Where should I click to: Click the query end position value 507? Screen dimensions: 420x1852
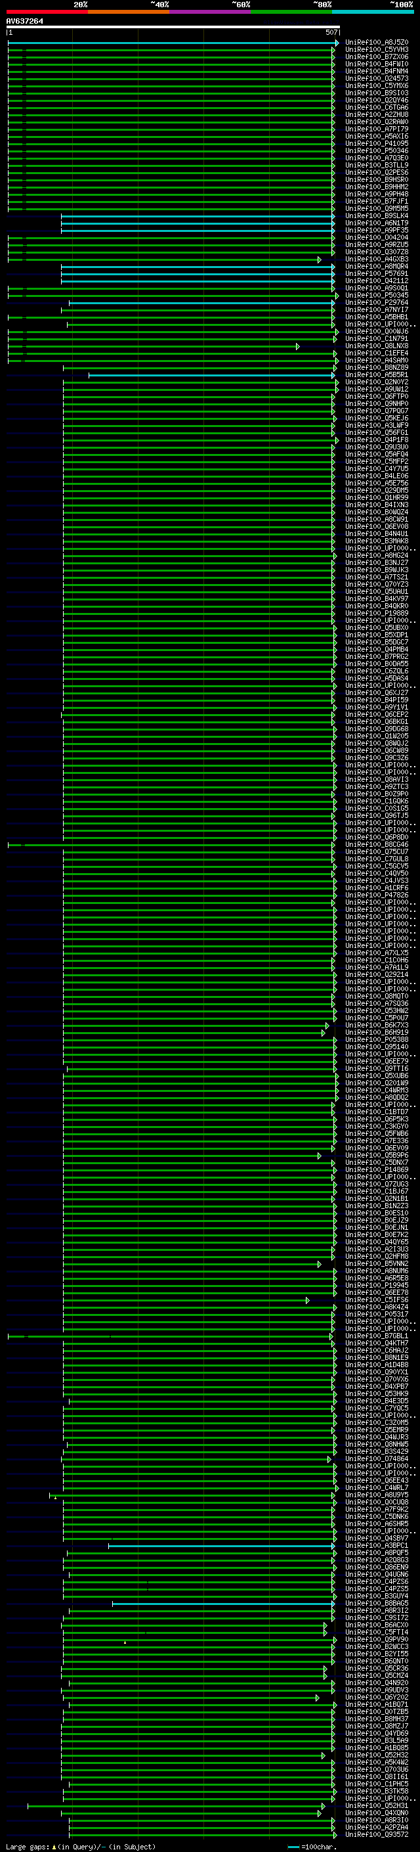pyautogui.click(x=331, y=32)
